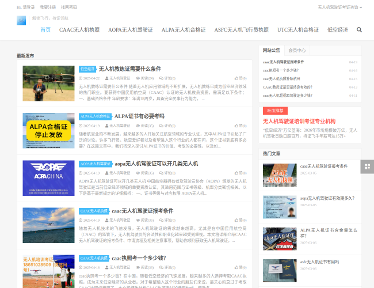Click 低空经济 category tag on first post
Viewport: 374px width, 288px height.
87,69
